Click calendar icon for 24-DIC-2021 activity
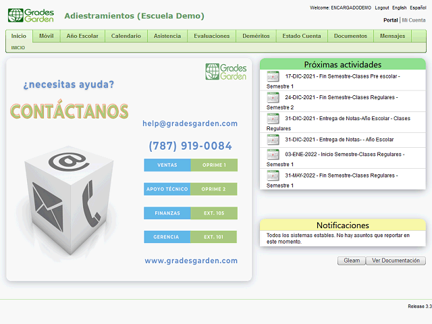This screenshot has width=432, height=324. 273,97
